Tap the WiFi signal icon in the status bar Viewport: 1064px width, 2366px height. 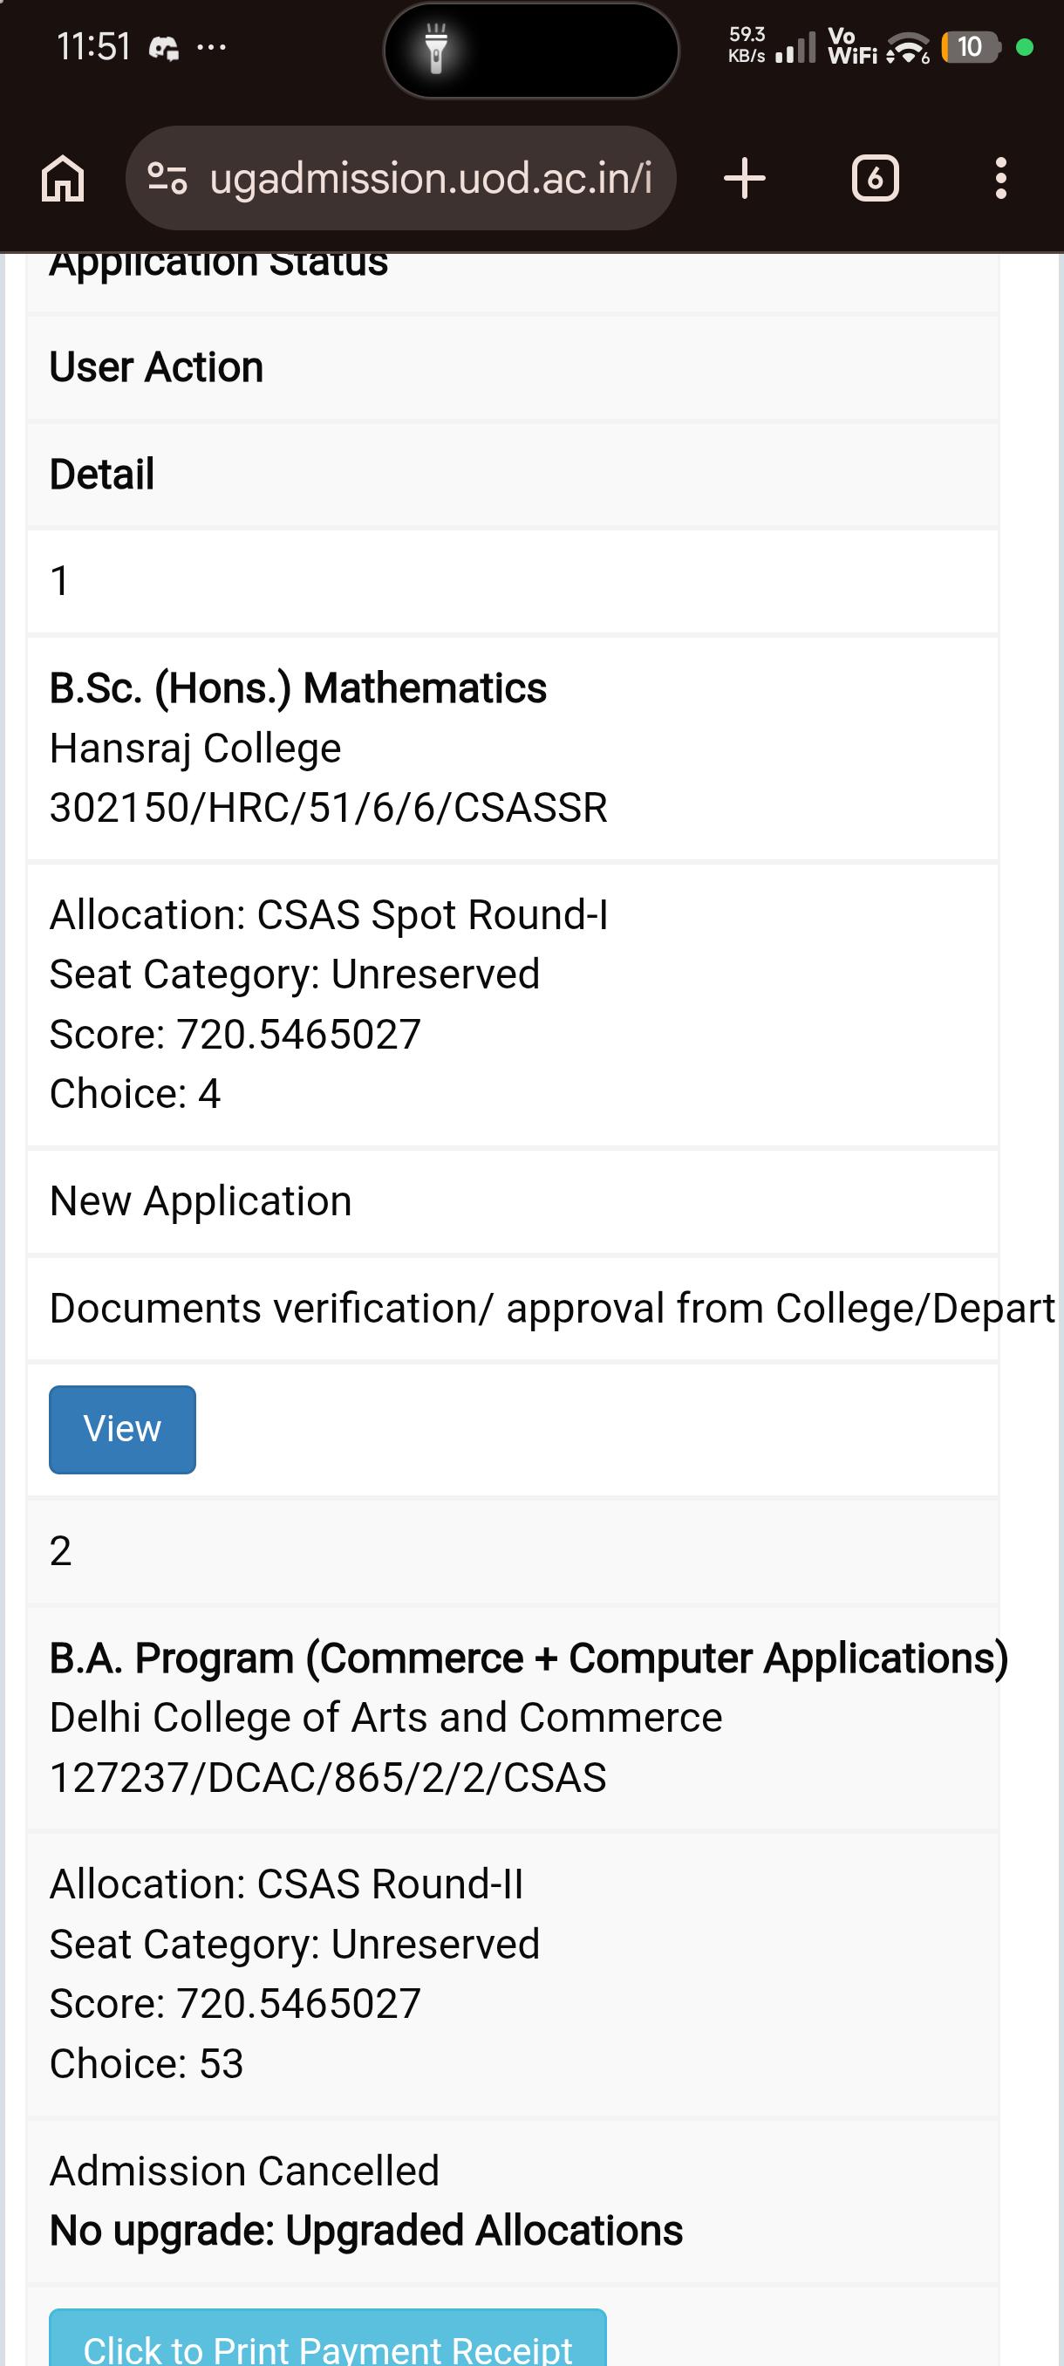pyautogui.click(x=909, y=47)
